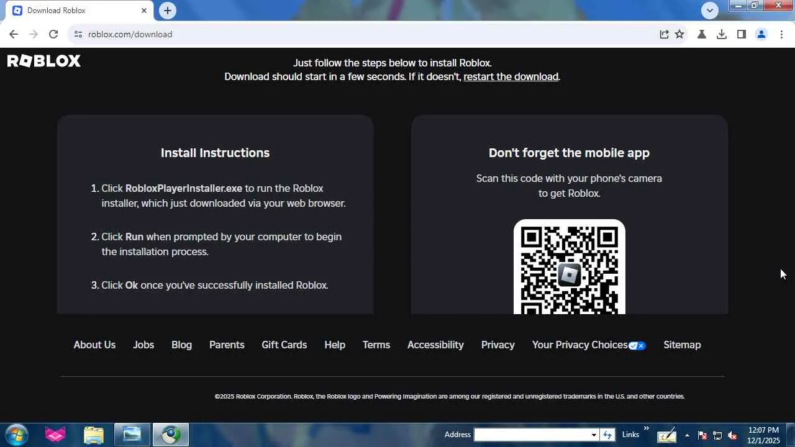The height and width of the screenshot is (447, 795).
Task: Toggle the Chrome side panel
Action: point(742,34)
